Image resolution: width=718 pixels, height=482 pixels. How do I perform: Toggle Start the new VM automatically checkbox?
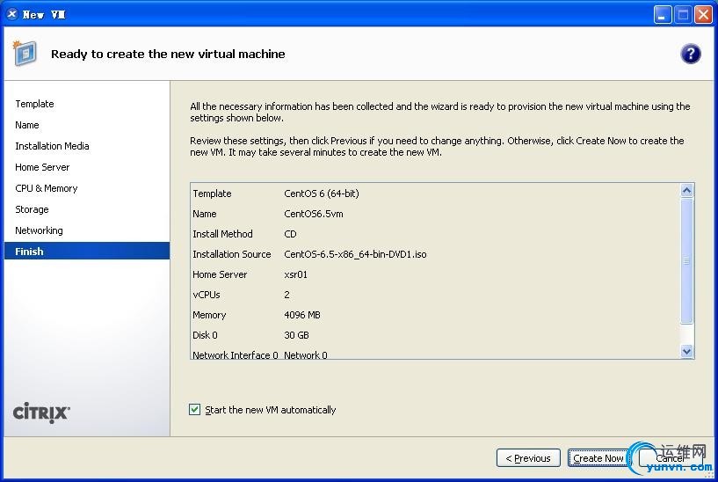coord(194,410)
